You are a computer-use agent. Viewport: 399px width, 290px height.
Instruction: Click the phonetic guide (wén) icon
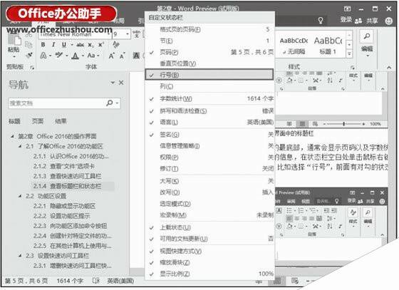[137, 33]
